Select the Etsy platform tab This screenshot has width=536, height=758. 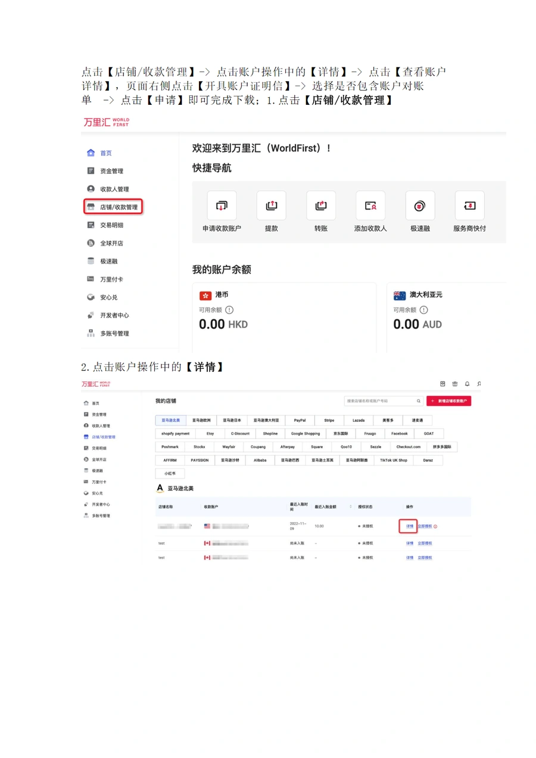[210, 434]
